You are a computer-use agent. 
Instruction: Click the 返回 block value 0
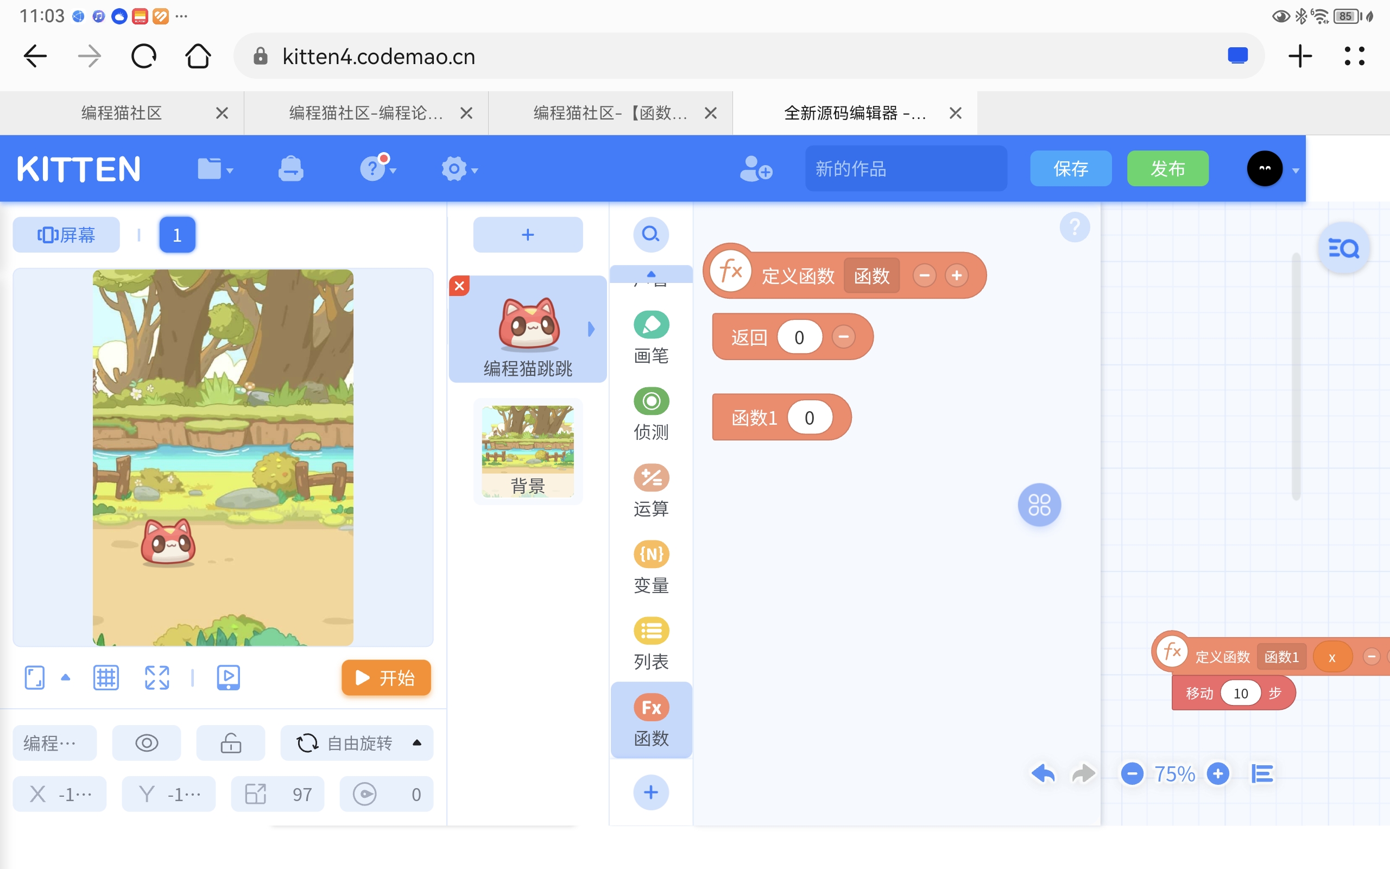(x=799, y=337)
